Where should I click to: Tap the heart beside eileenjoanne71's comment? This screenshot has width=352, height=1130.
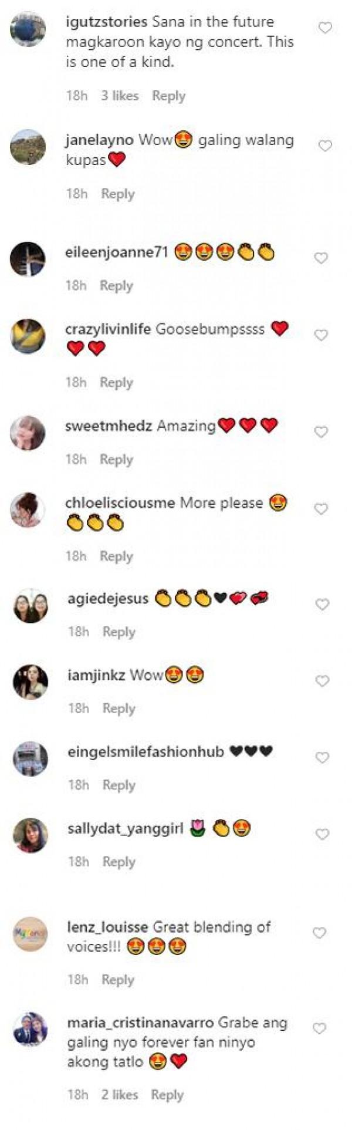point(321,258)
